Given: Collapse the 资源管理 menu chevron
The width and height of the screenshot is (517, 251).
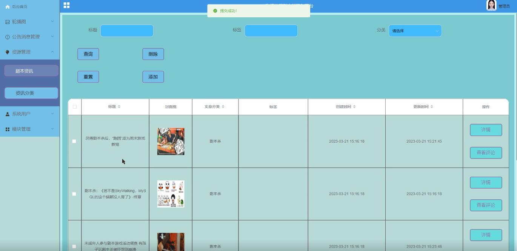Looking at the screenshot, I should 52,52.
